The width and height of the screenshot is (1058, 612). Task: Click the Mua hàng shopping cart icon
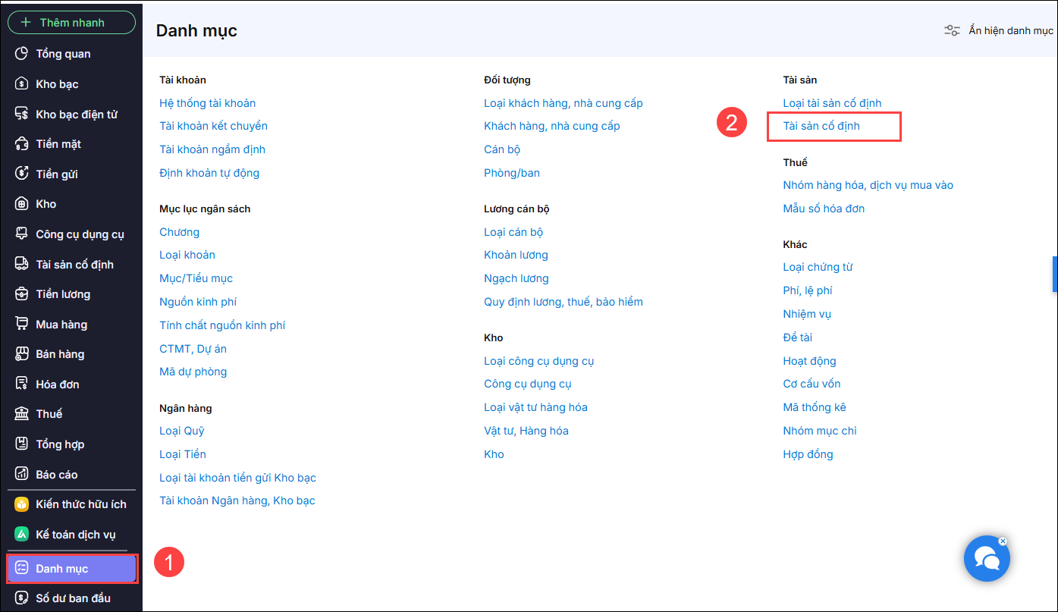pyautogui.click(x=21, y=324)
